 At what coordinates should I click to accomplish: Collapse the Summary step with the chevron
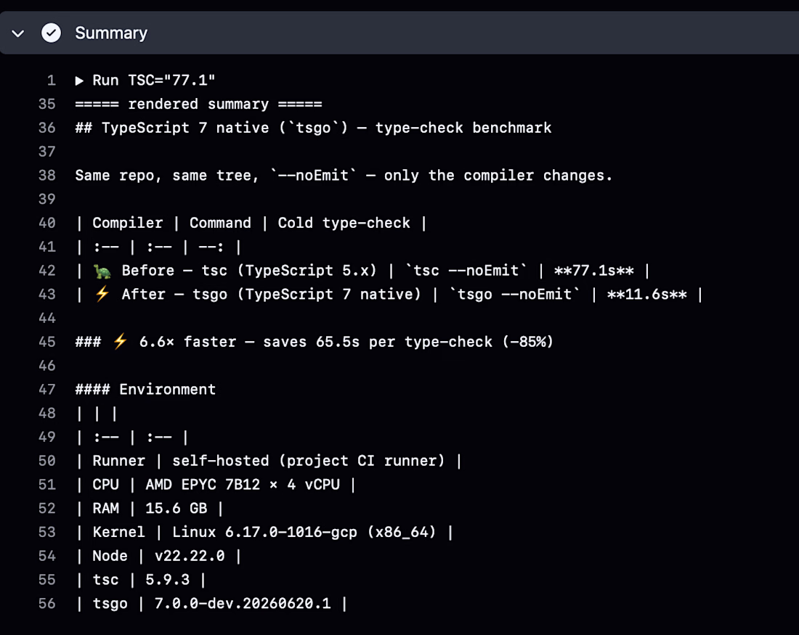coord(18,33)
